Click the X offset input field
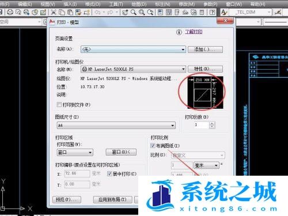The width and height of the screenshot is (288, 216). pos(77,174)
